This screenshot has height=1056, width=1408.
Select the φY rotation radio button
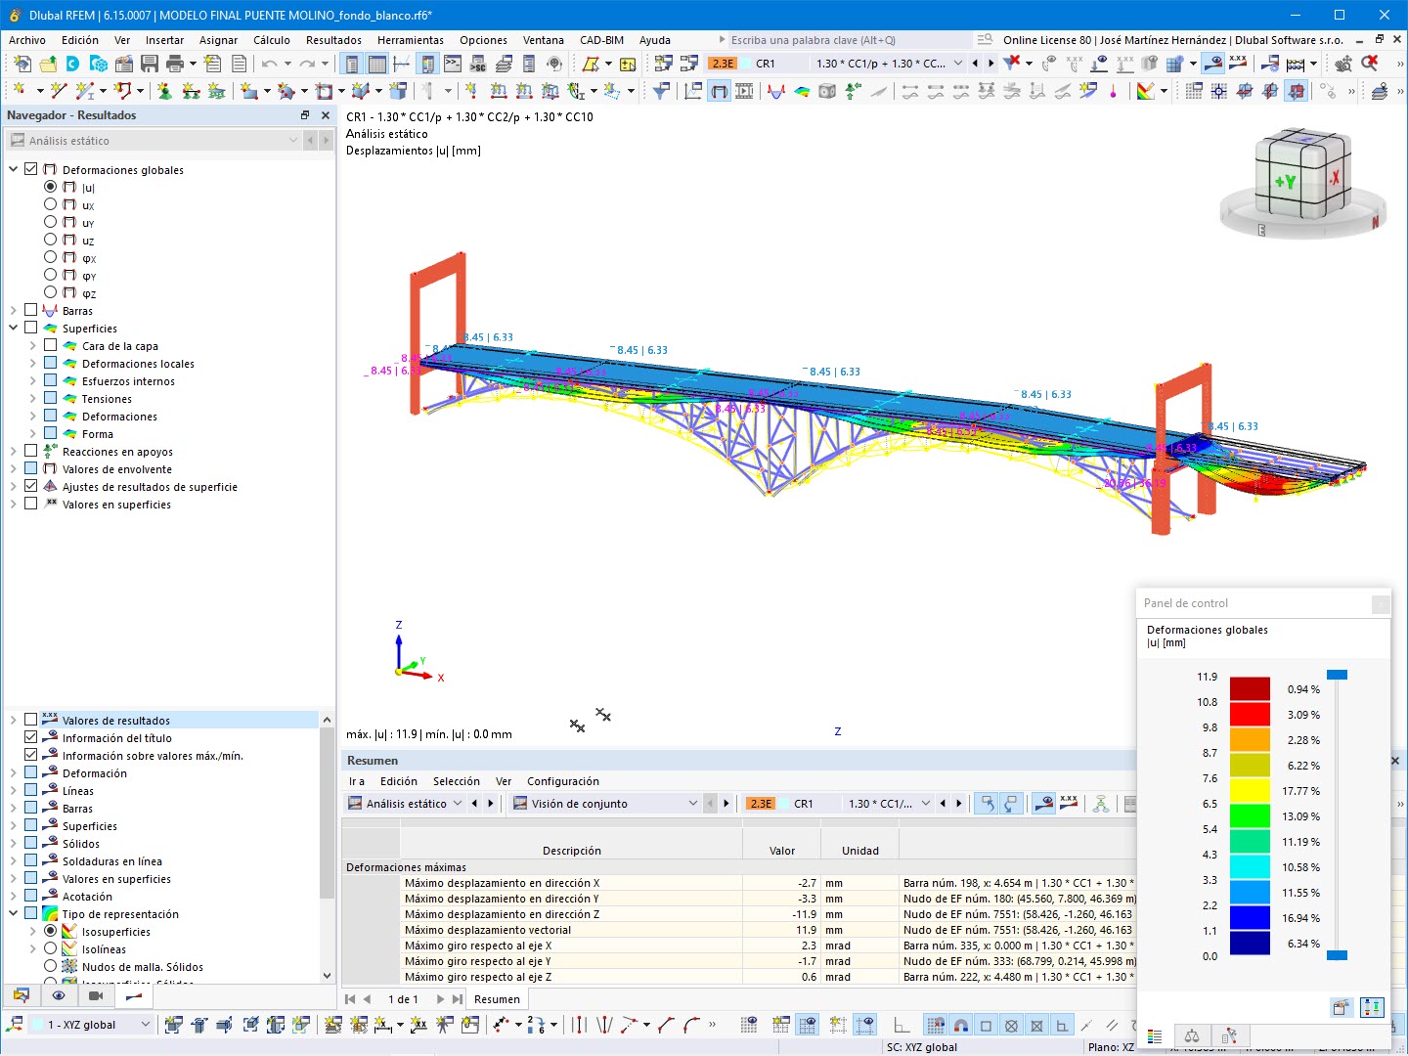click(x=51, y=275)
